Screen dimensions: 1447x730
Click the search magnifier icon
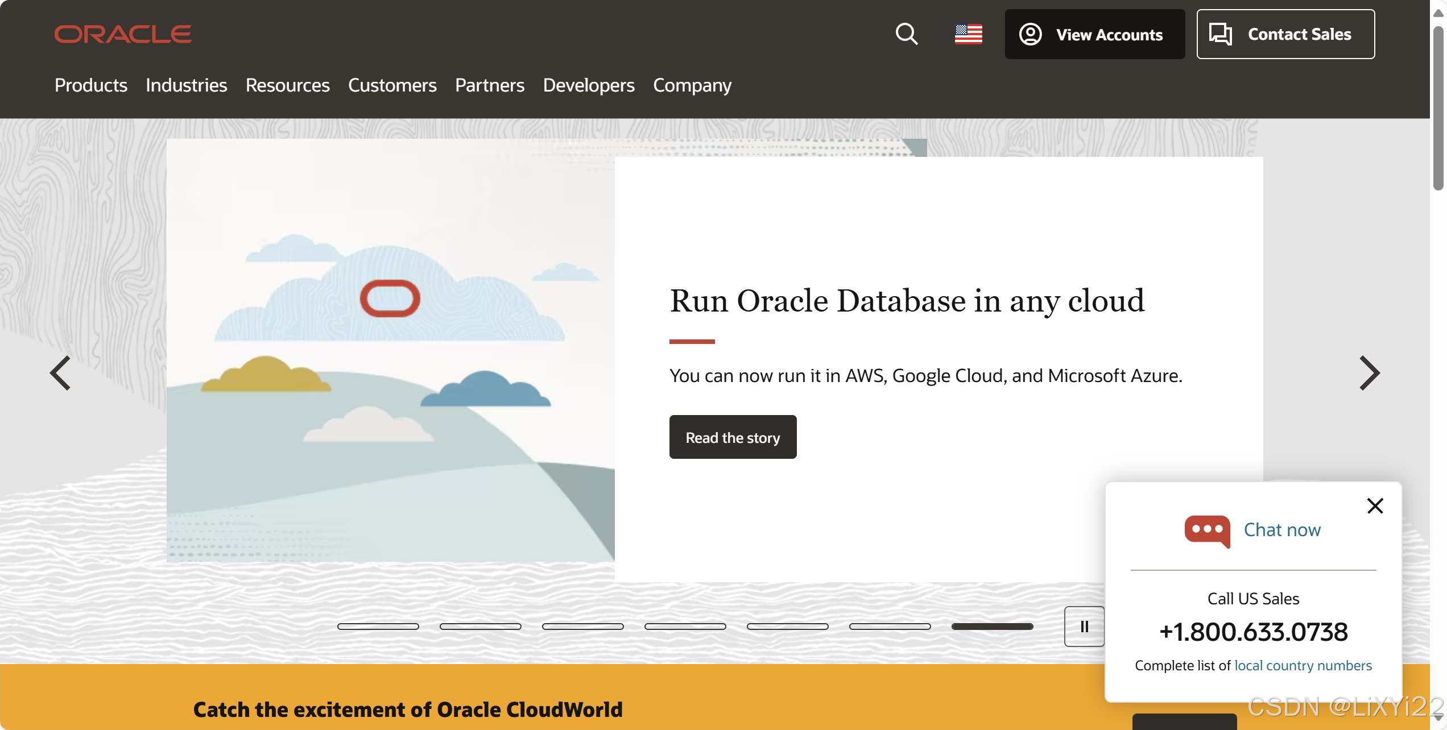[x=907, y=34]
